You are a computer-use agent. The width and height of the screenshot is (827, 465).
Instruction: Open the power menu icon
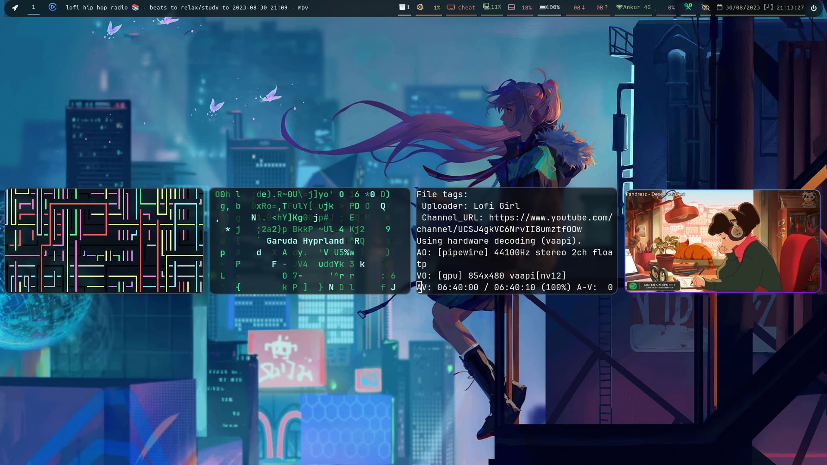814,8
